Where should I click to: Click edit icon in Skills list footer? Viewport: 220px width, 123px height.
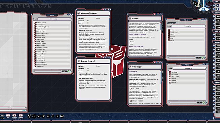point(70,72)
